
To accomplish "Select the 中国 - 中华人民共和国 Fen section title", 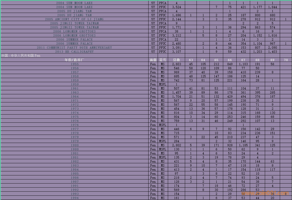I will coord(21,56).
